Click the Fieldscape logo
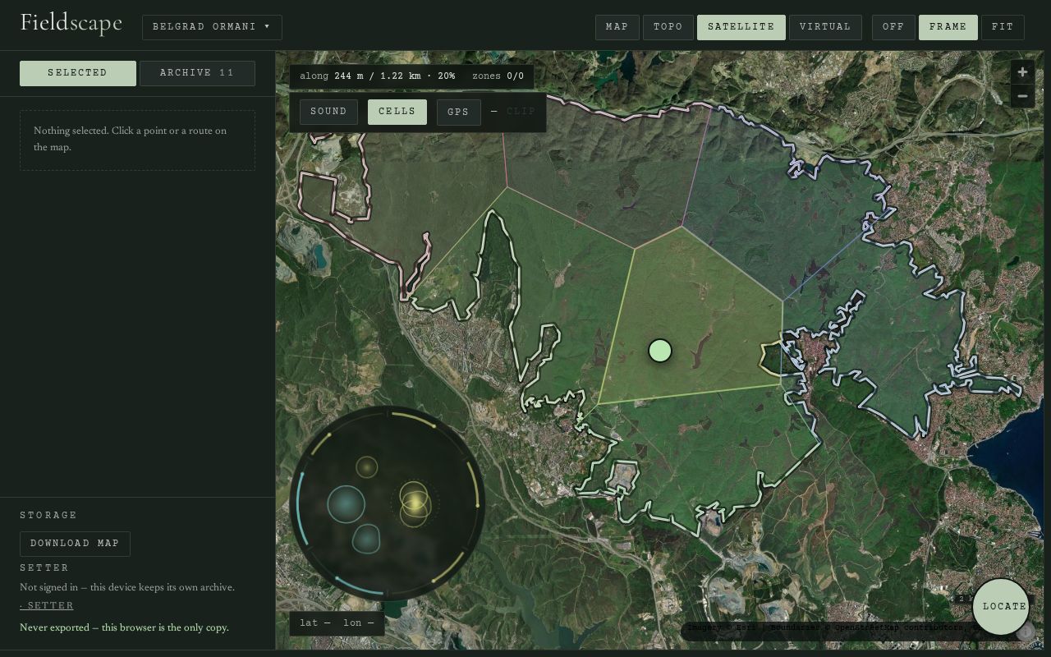This screenshot has width=1051, height=657. click(71, 23)
